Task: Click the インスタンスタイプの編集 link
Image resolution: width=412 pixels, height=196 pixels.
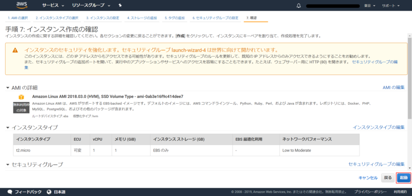Action: coord(379,127)
